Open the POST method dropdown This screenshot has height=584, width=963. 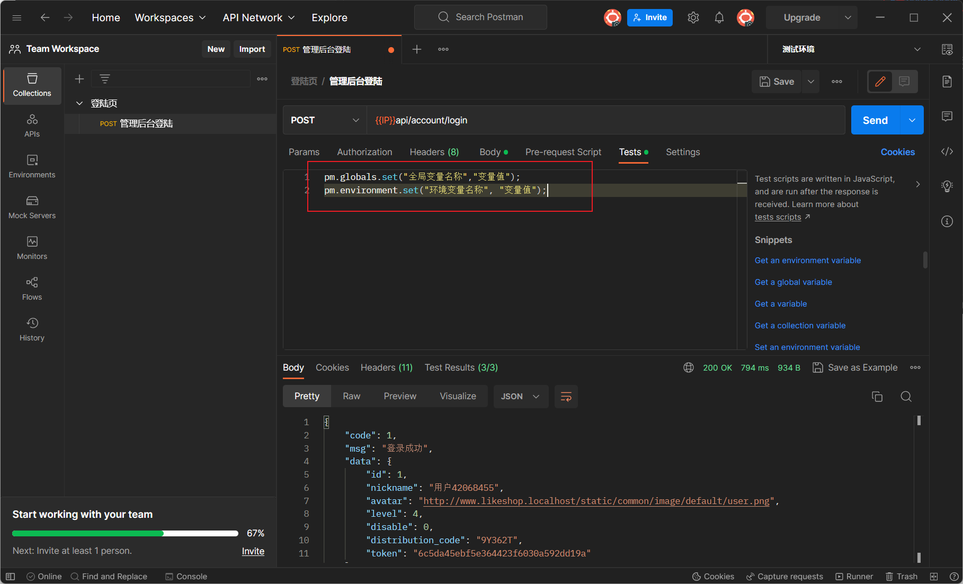point(324,120)
